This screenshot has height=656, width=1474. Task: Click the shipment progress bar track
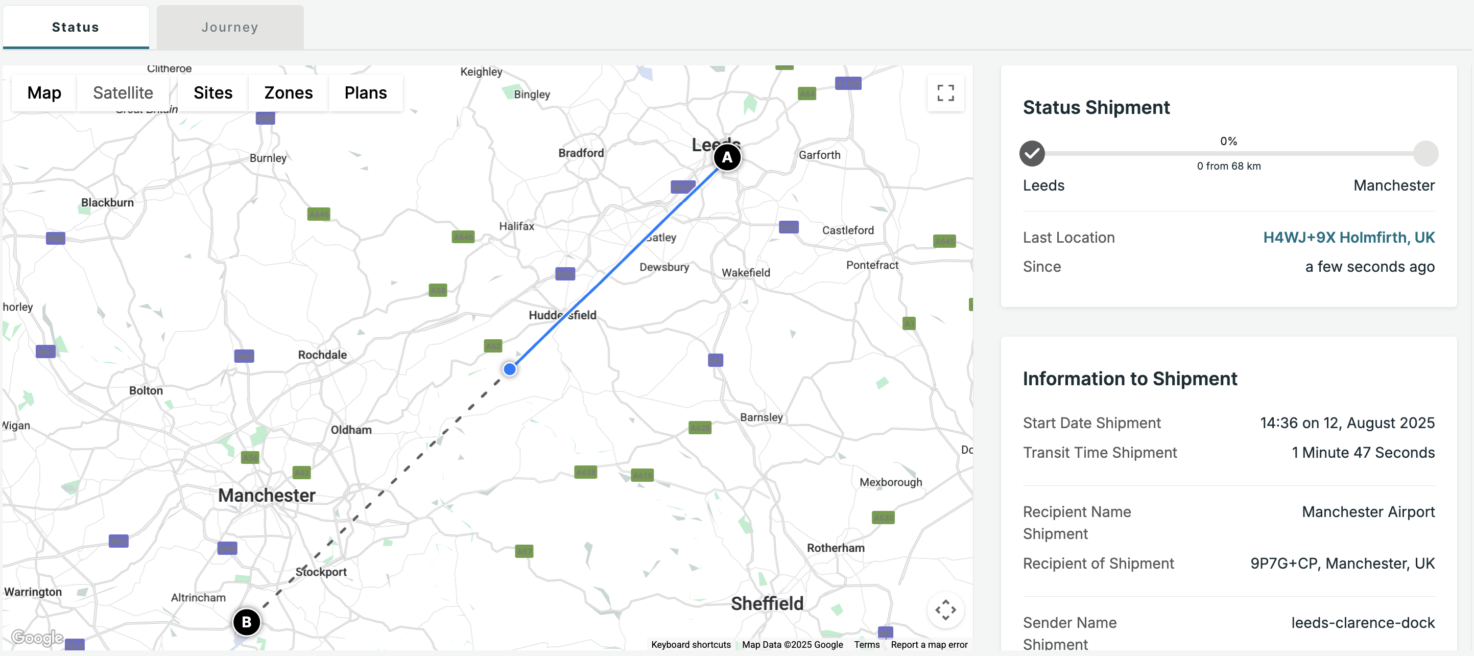coord(1228,153)
